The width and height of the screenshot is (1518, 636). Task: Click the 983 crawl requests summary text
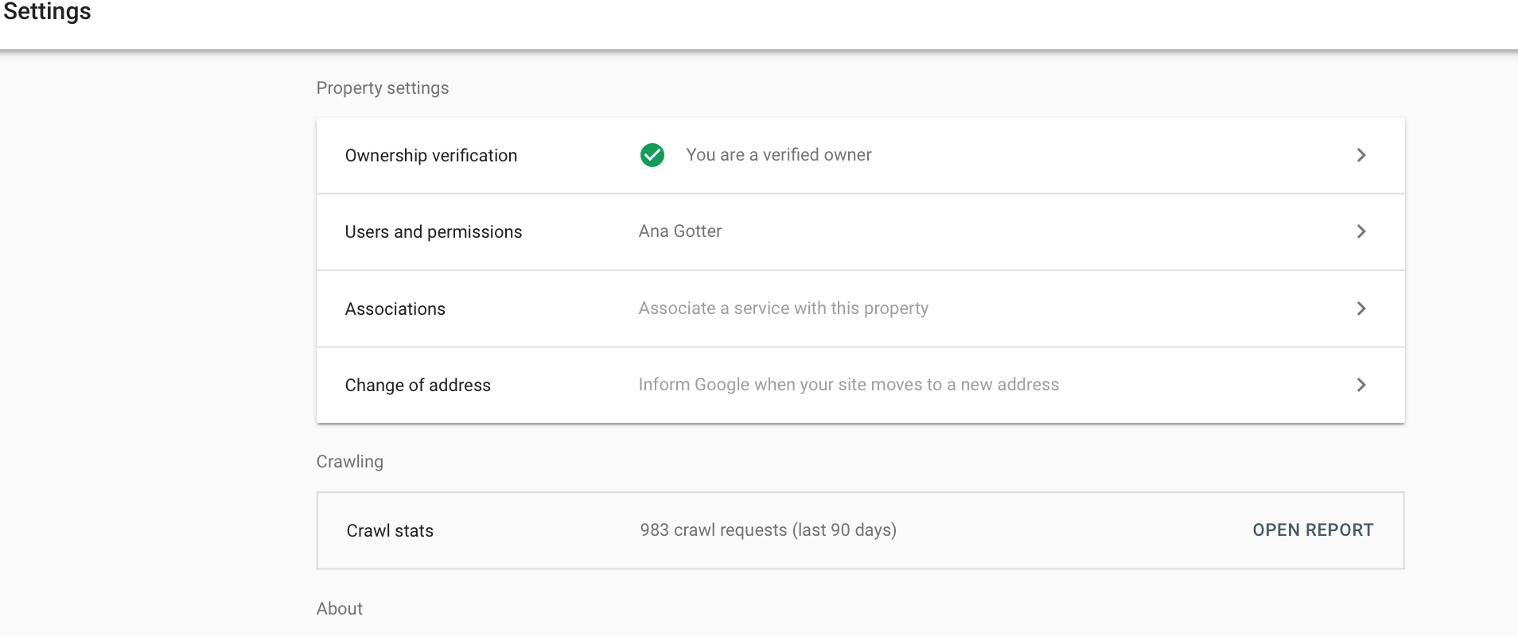tap(768, 530)
